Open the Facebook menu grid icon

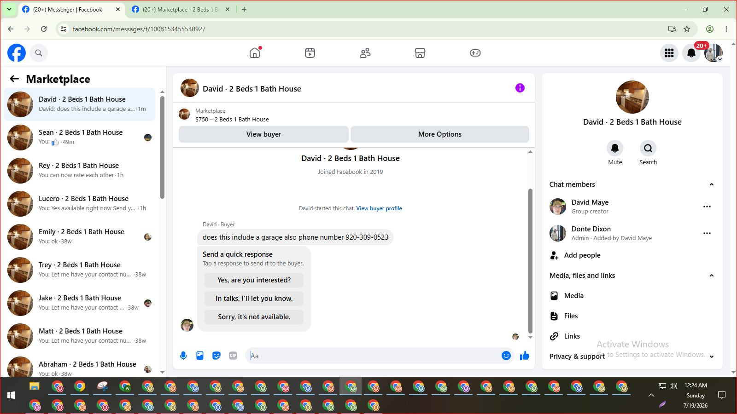point(669,53)
